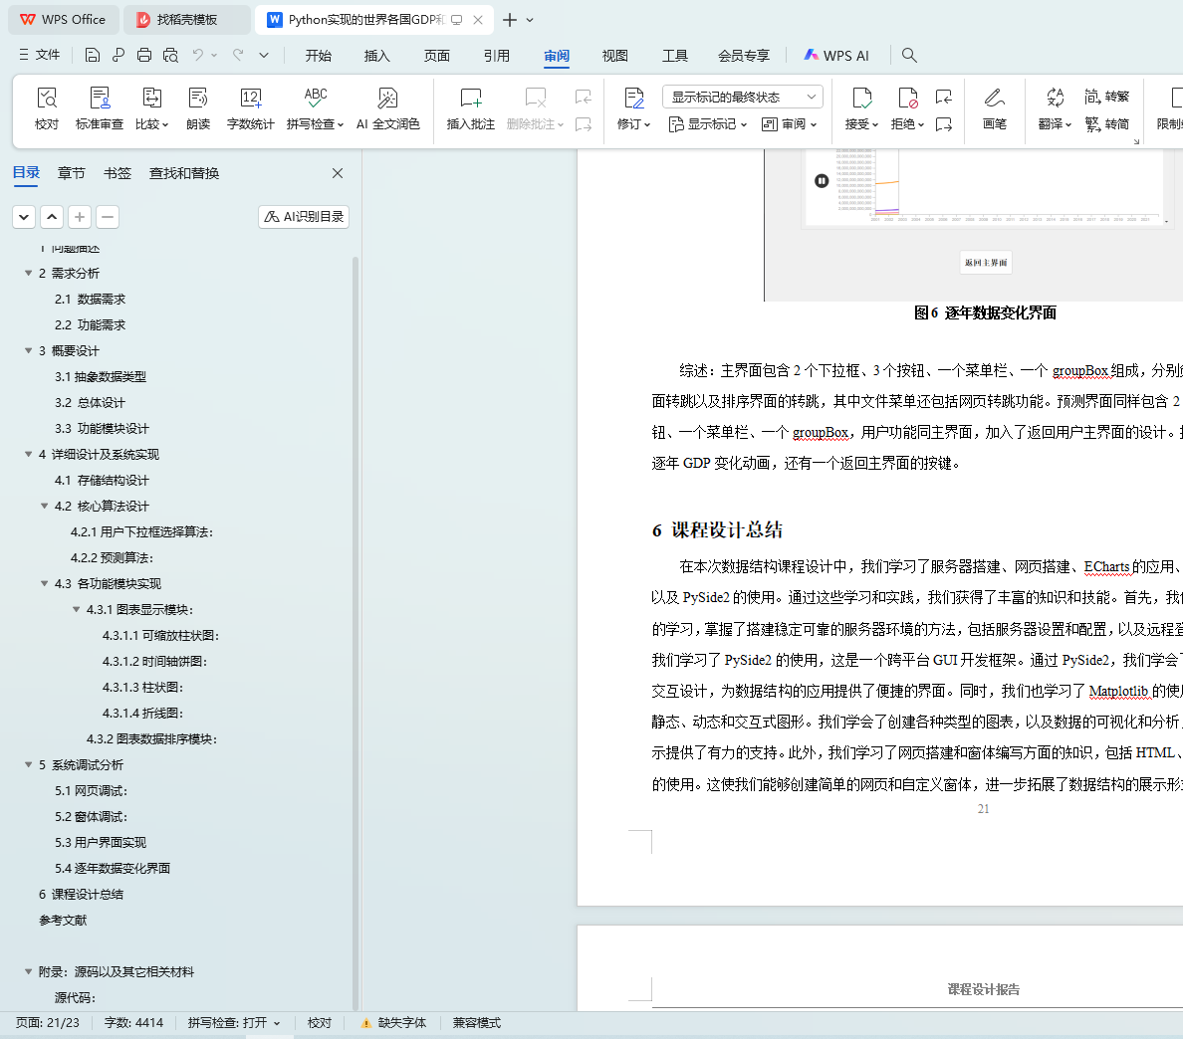Click the redo arrow
This screenshot has height=1039, width=1183.
click(x=238, y=55)
